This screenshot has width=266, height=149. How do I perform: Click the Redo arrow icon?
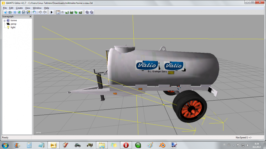point(45,12)
